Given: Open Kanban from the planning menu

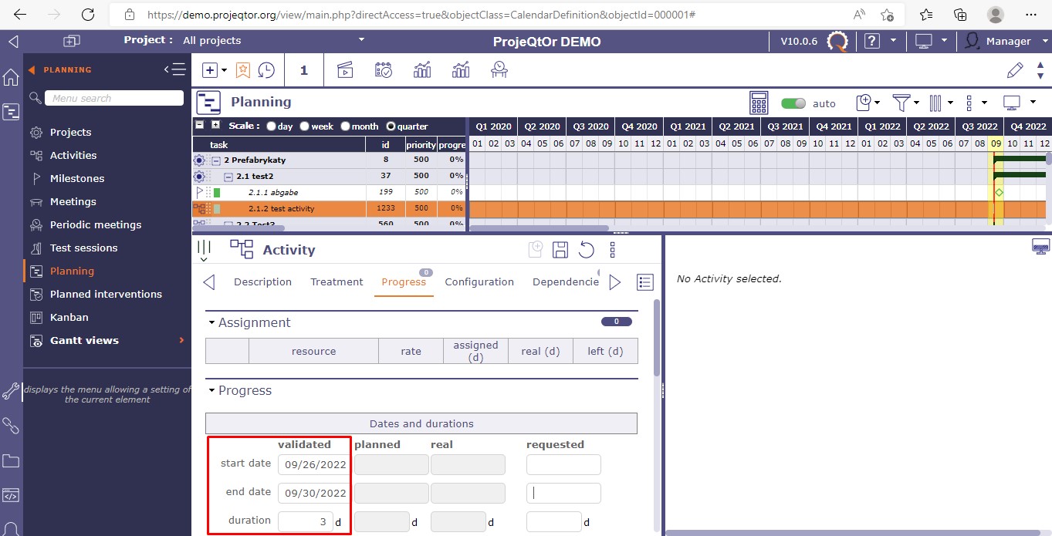Looking at the screenshot, I should (x=69, y=317).
